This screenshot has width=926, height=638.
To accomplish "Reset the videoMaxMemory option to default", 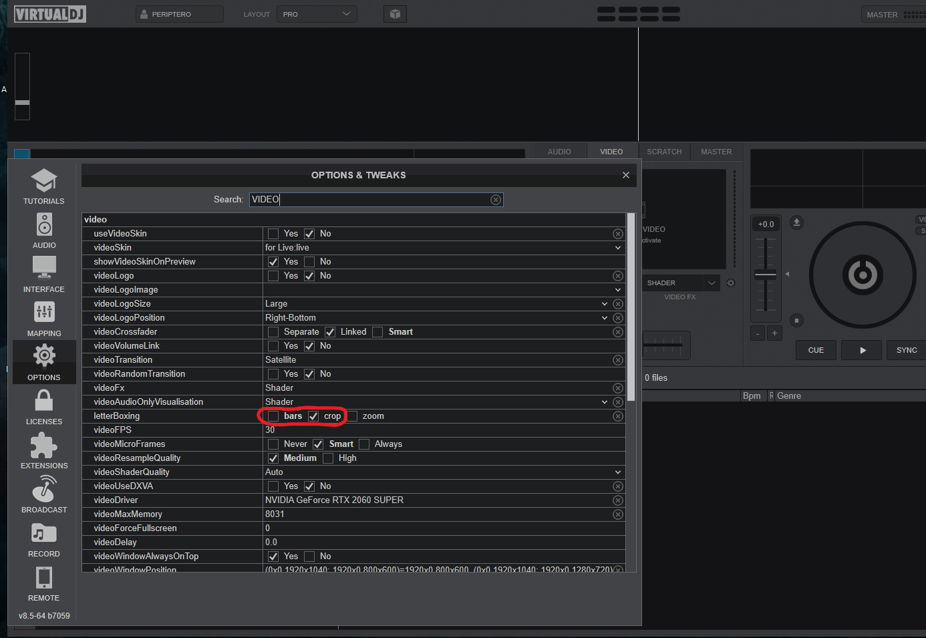I will click(618, 514).
